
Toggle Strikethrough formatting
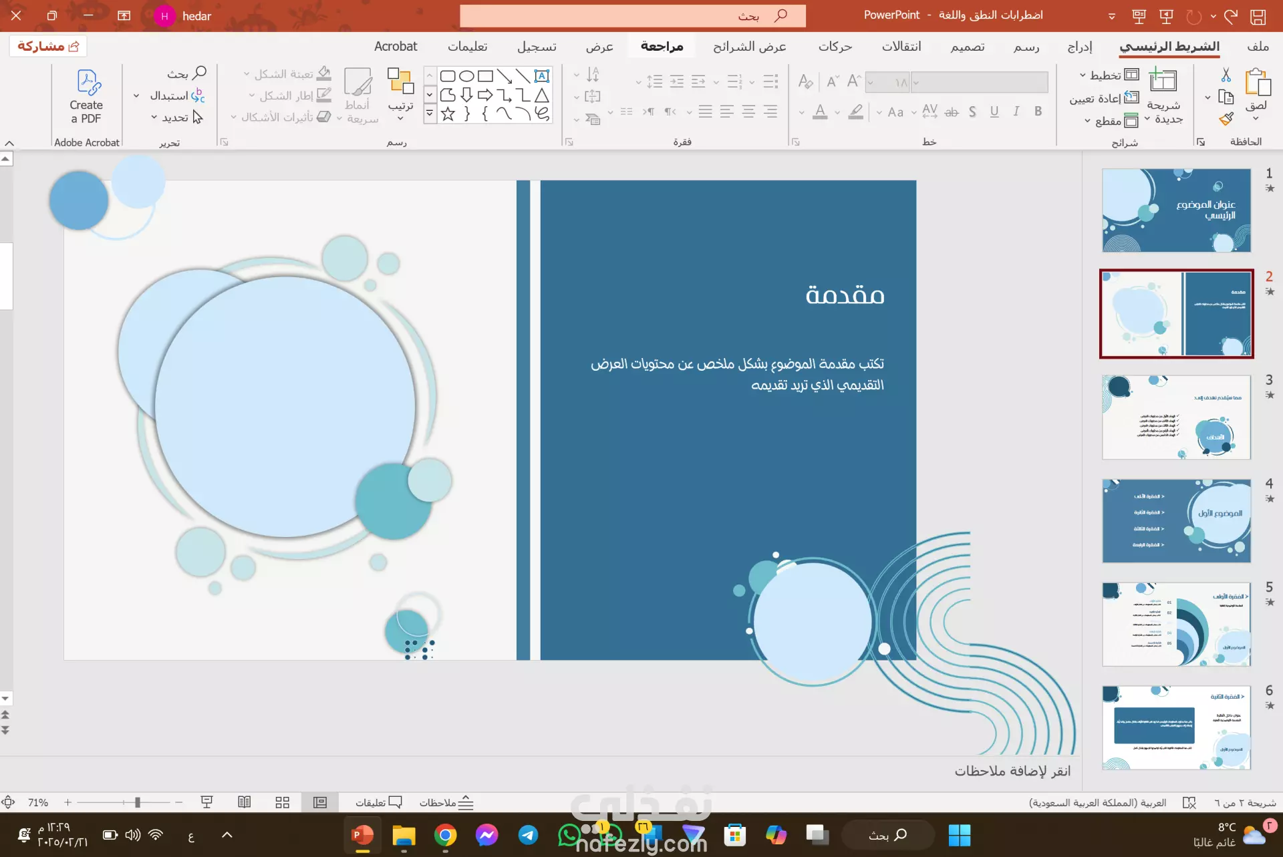[952, 112]
